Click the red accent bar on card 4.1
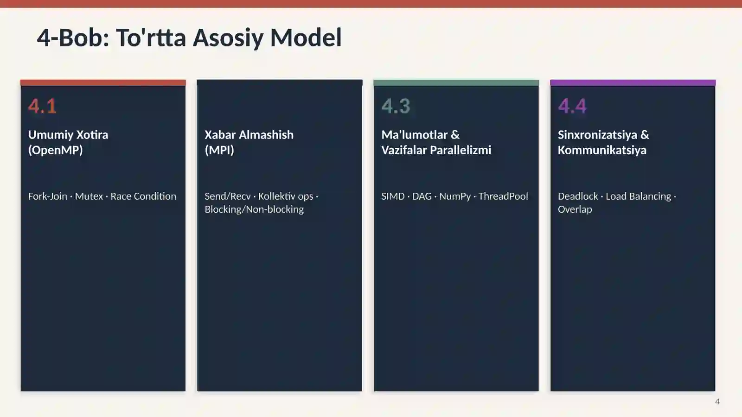Screen dimensions: 742x417 (103, 82)
